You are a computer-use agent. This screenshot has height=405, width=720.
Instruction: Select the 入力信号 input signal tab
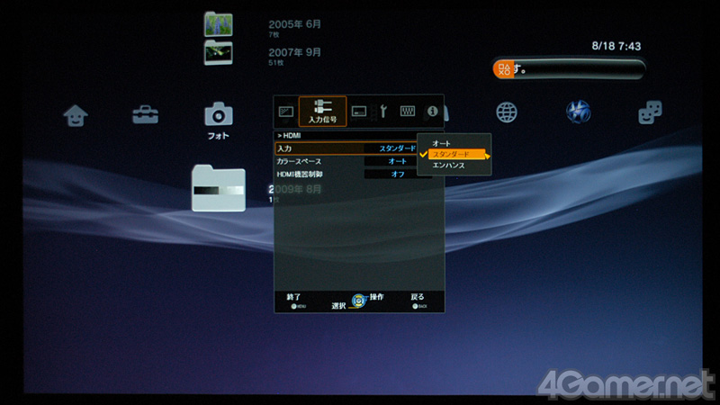322,112
